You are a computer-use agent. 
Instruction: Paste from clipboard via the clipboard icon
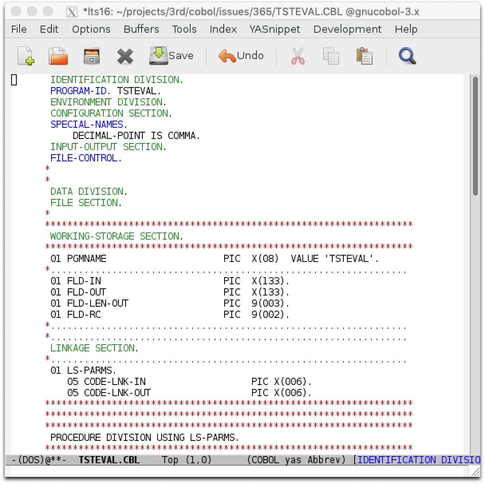(364, 56)
